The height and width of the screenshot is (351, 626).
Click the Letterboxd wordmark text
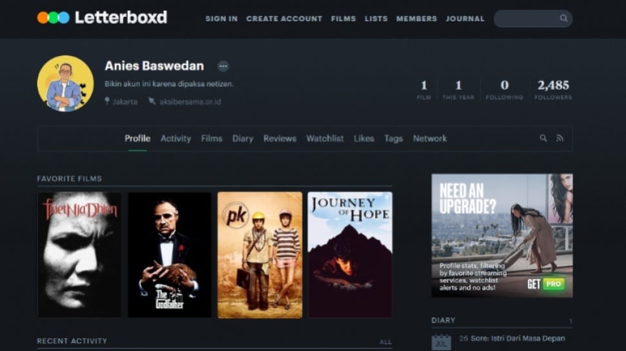coord(121,17)
